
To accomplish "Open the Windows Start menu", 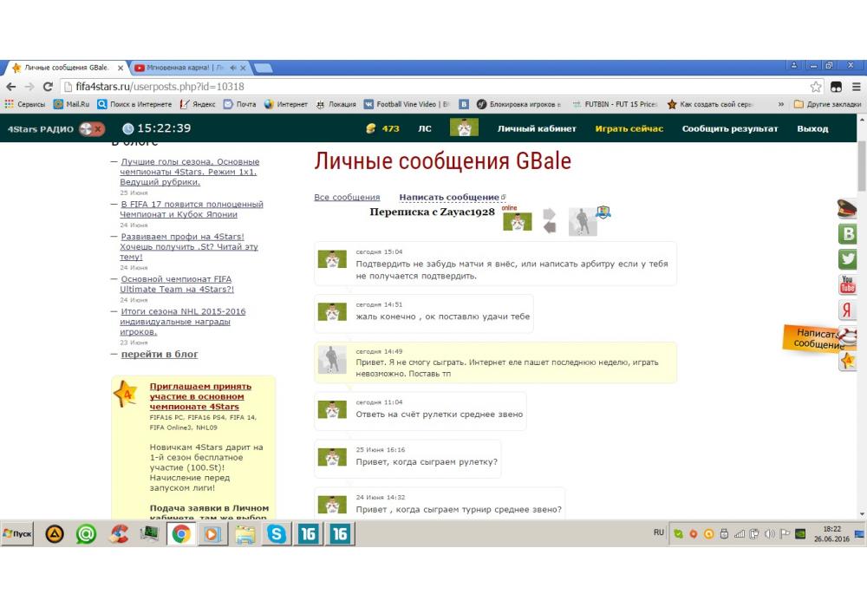I will (18, 534).
